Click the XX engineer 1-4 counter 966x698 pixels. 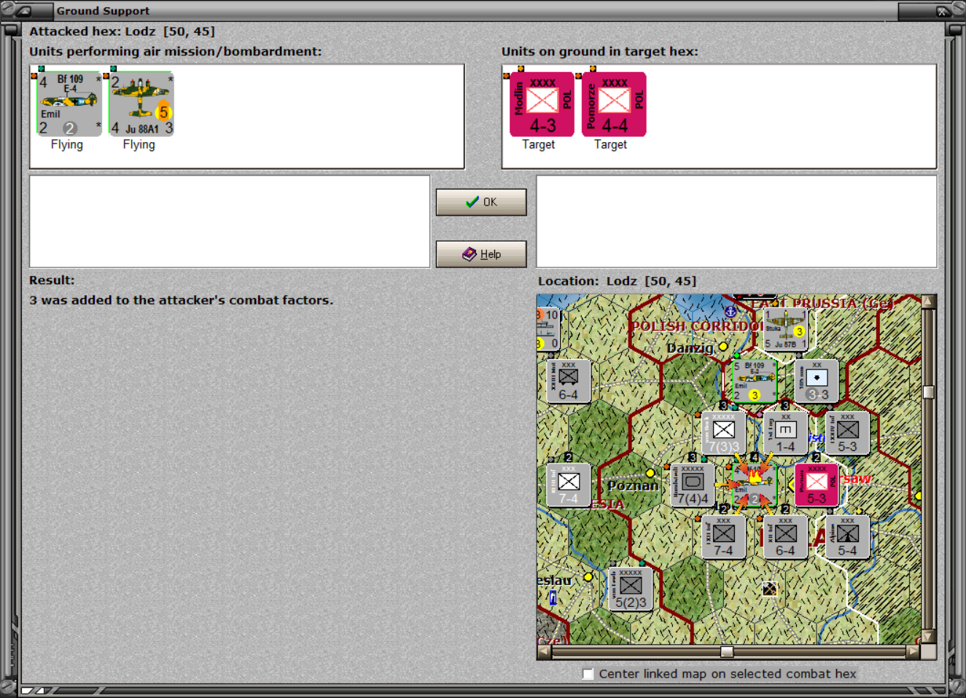(785, 433)
